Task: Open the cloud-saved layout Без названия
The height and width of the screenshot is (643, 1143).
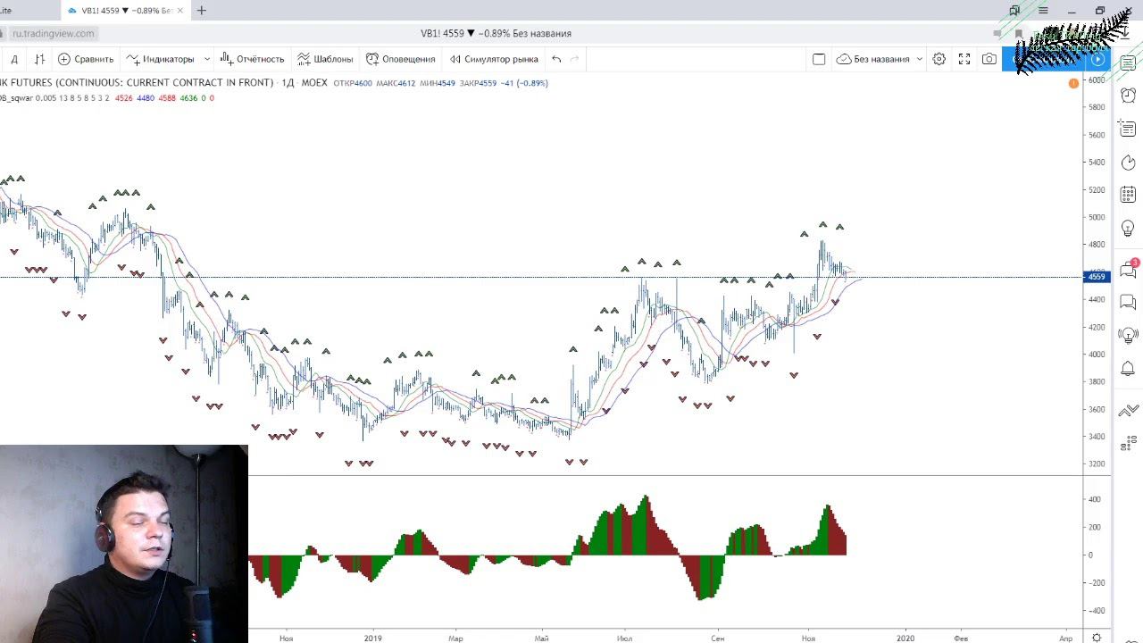Action: pos(873,59)
